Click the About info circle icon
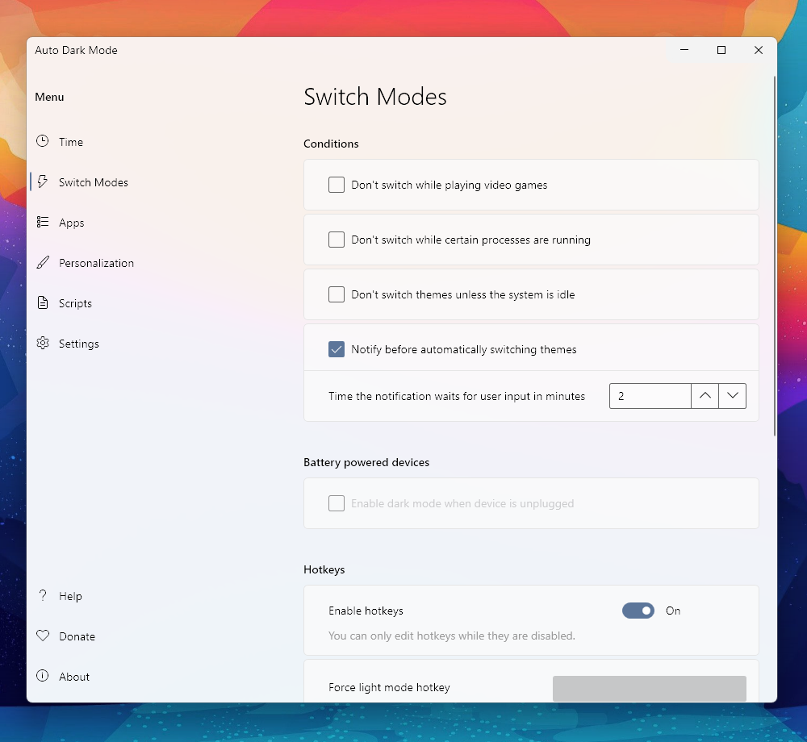807x742 pixels. 43,677
